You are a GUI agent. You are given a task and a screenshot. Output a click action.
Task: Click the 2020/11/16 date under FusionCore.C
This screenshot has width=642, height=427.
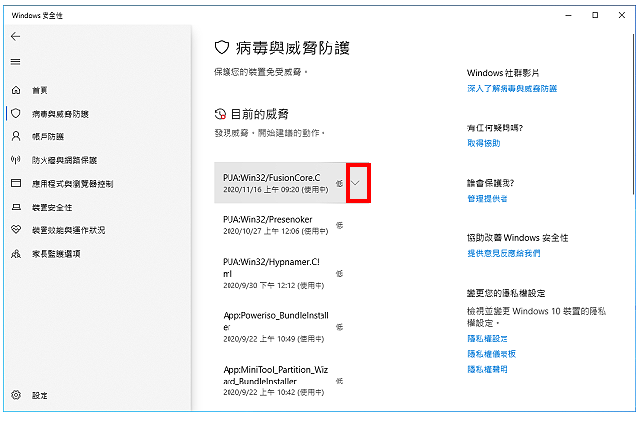tap(276, 190)
